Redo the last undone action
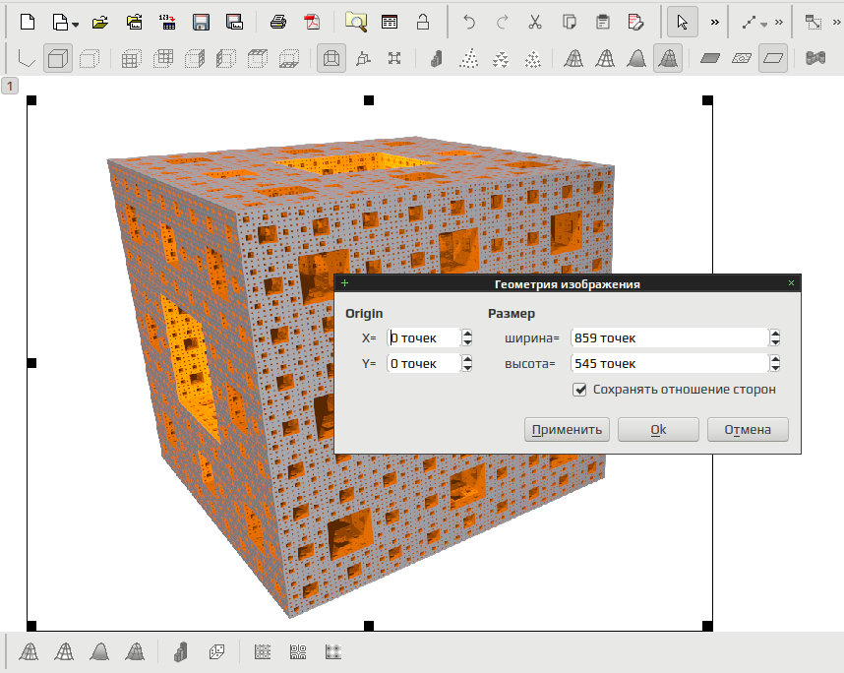This screenshot has height=673, width=844. [x=502, y=22]
